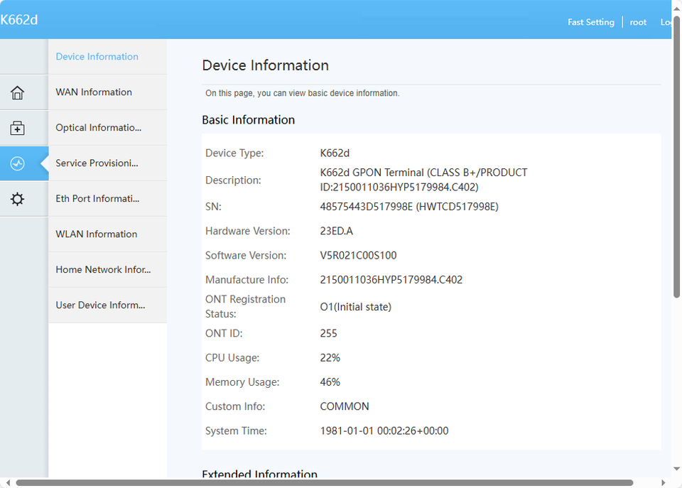Image resolution: width=682 pixels, height=488 pixels.
Task: Click the system status monitor icon
Action: point(17,164)
